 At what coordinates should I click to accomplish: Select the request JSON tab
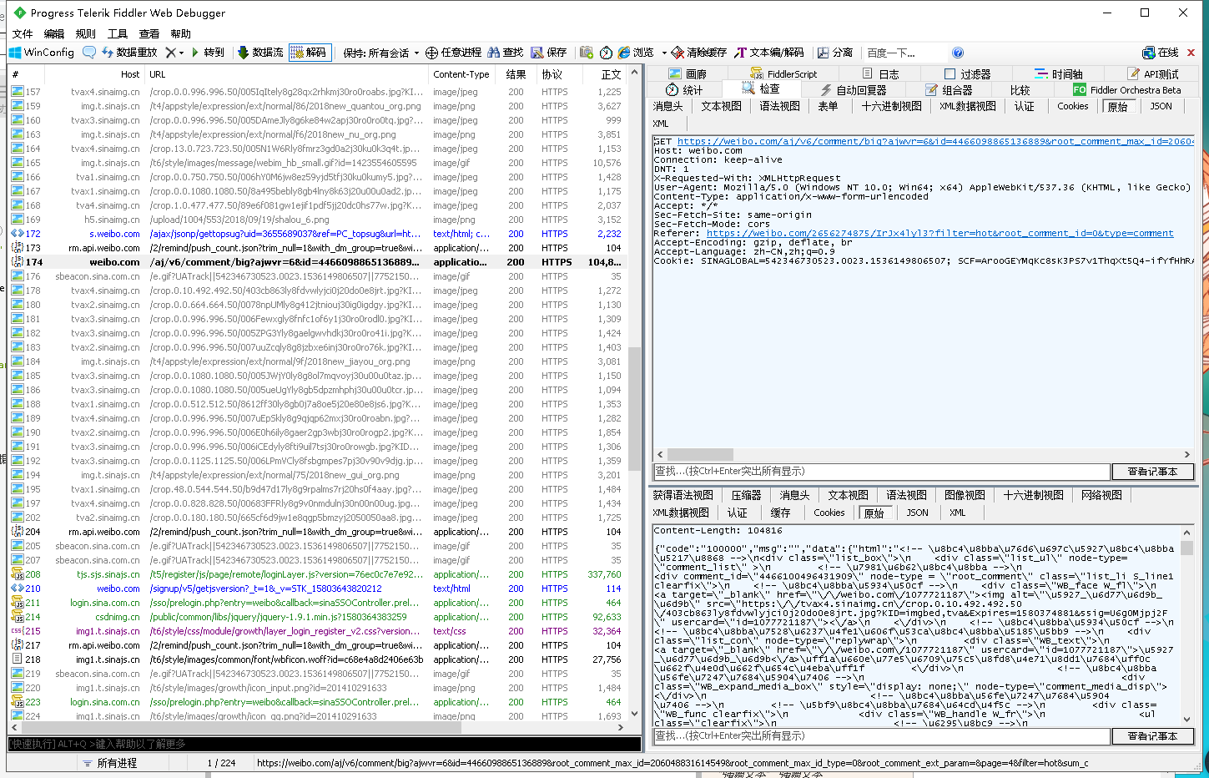(x=1161, y=106)
